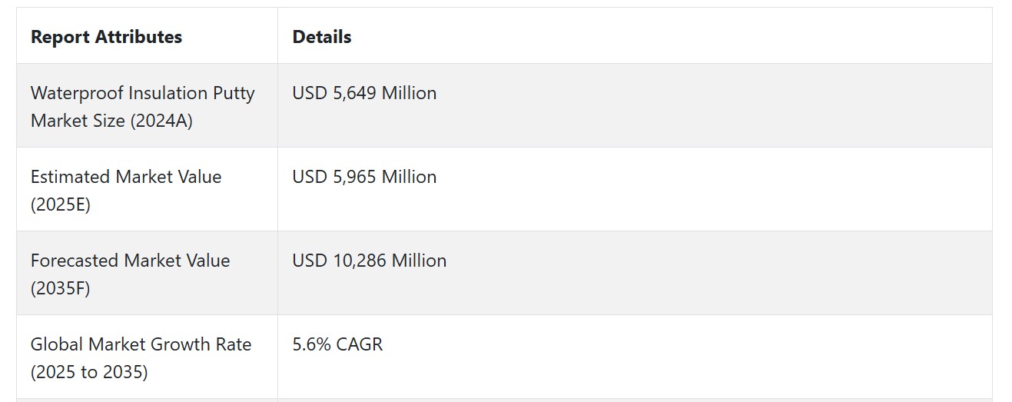Click the USD 10,286 Million value
This screenshot has height=402, width=1012.
pyautogui.click(x=370, y=261)
